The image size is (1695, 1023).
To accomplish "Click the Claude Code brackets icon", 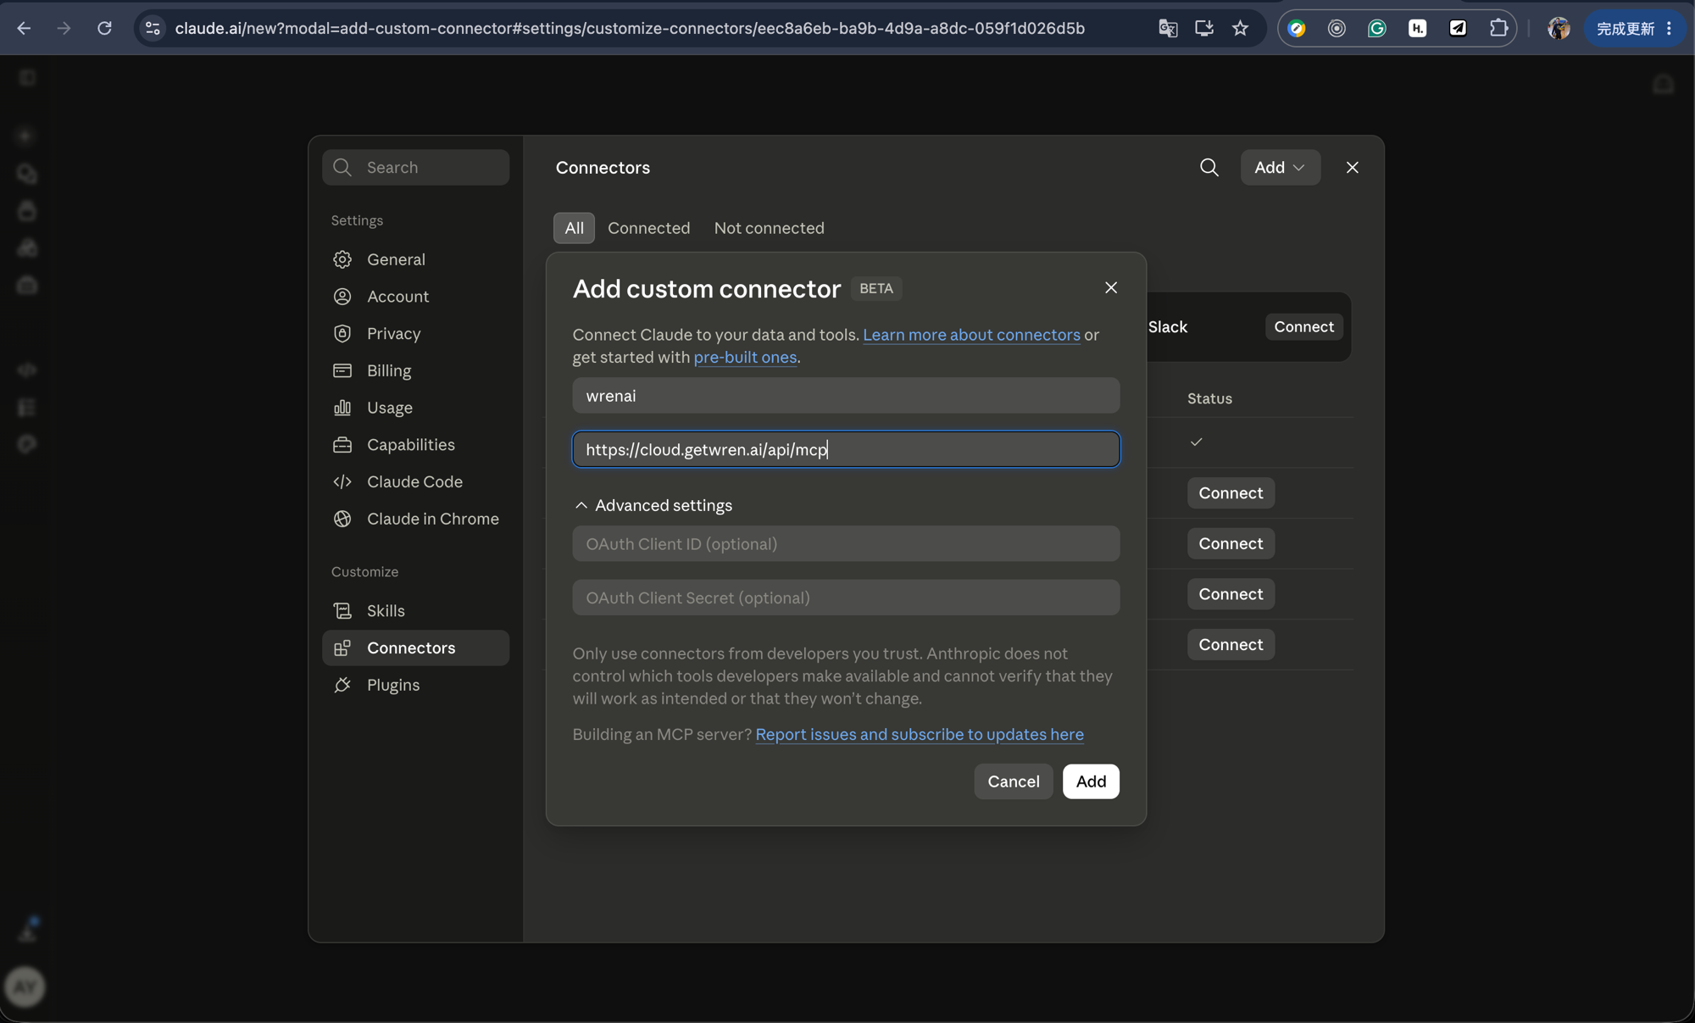I will (342, 481).
